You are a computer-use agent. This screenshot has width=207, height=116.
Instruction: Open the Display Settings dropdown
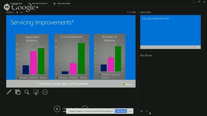38,4
